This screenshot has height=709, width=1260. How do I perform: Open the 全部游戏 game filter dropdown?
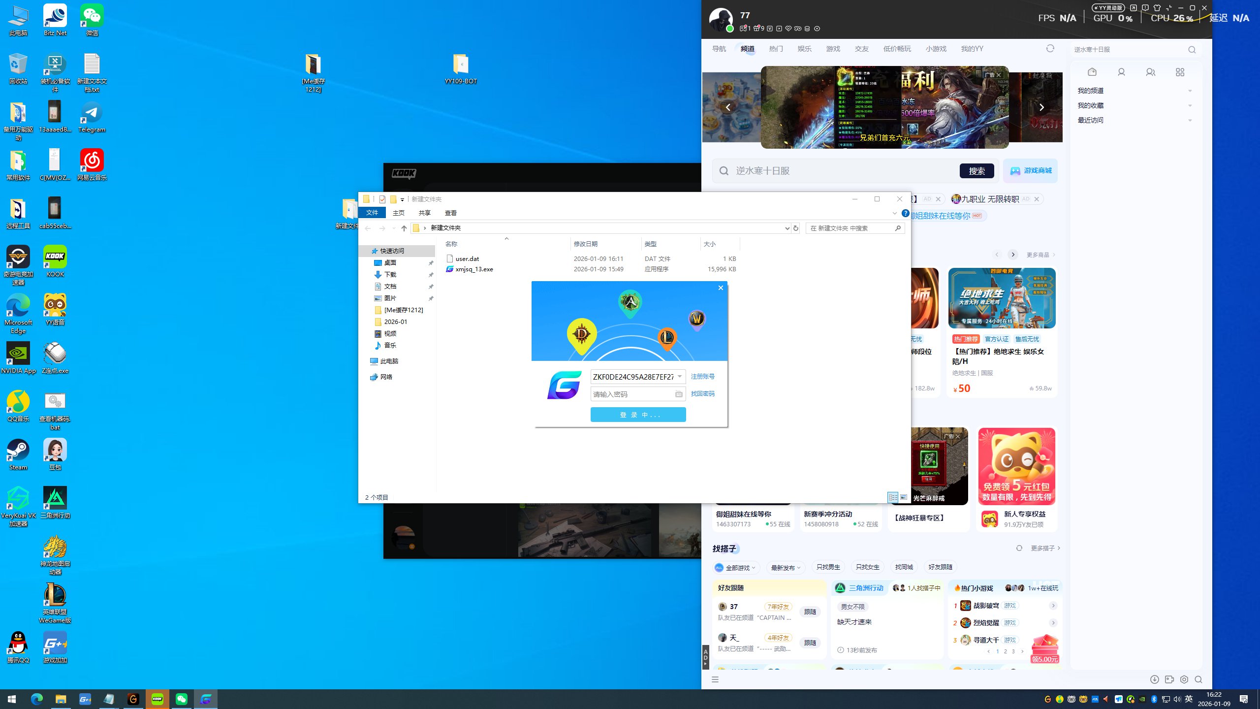737,568
